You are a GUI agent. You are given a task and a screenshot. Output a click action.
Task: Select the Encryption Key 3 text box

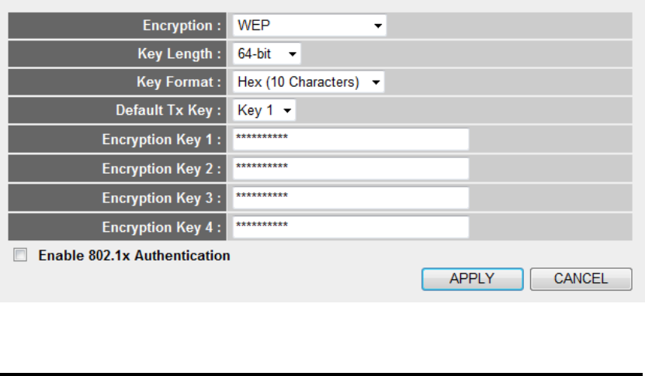(x=351, y=197)
